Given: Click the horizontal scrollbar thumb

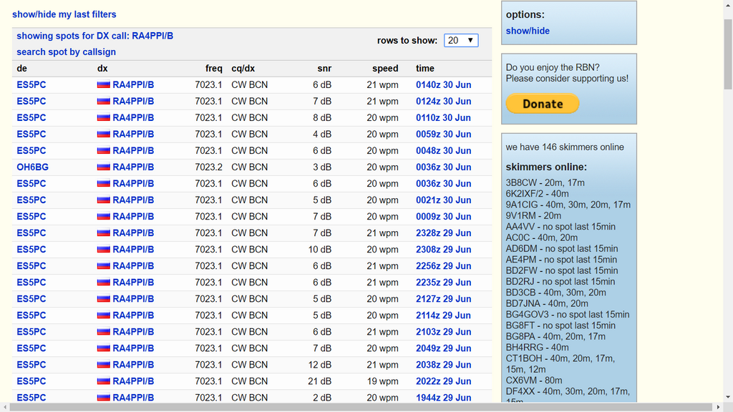Looking at the screenshot, I should tap(361, 407).
